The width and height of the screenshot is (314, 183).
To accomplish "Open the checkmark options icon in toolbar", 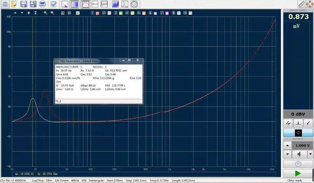I will pyautogui.click(x=54, y=4).
